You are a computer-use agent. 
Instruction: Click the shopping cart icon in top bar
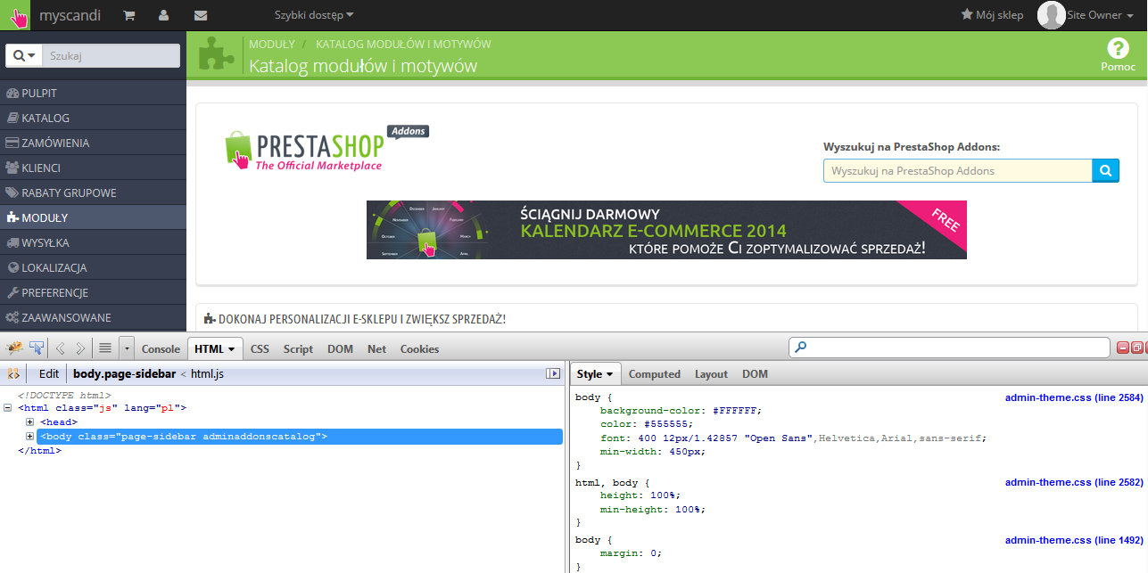129,15
